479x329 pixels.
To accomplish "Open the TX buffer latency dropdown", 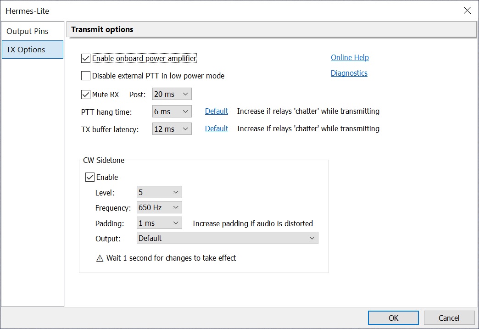I will 172,129.
